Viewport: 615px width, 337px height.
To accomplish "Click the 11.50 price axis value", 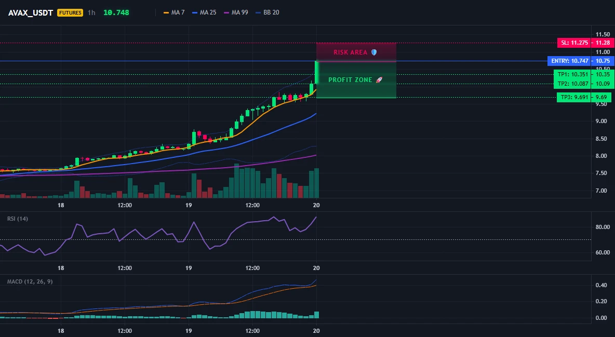I will pos(603,34).
